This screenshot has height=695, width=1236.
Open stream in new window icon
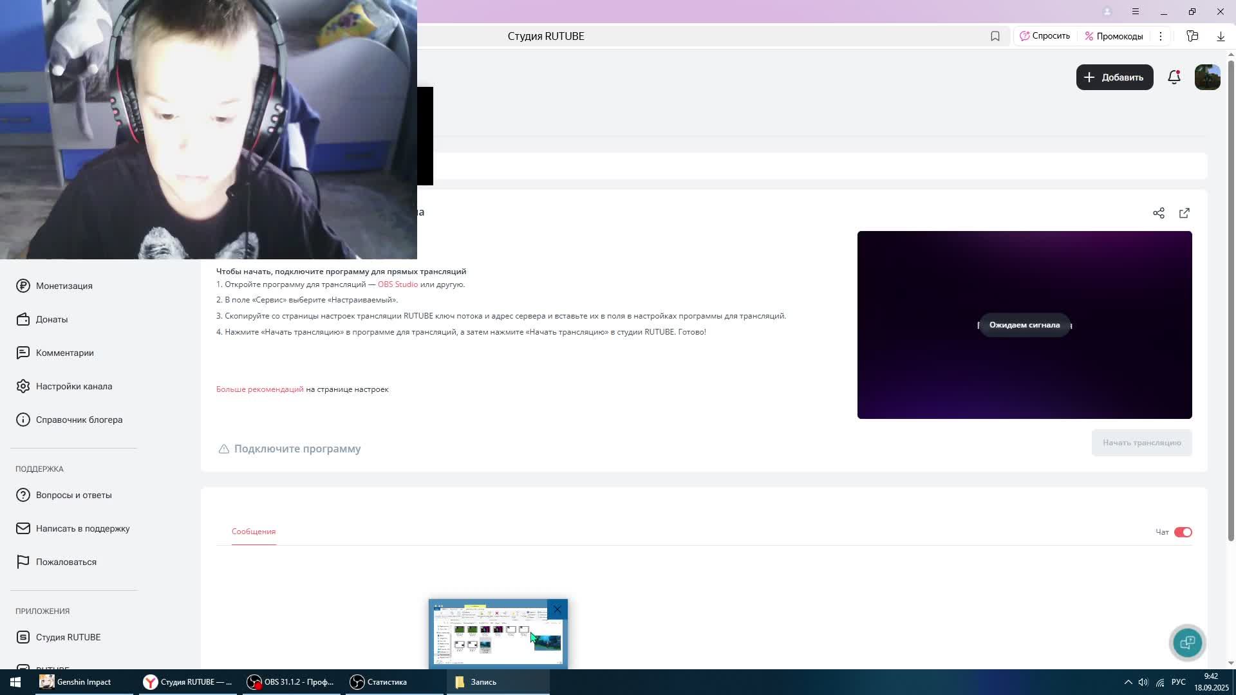1184,213
